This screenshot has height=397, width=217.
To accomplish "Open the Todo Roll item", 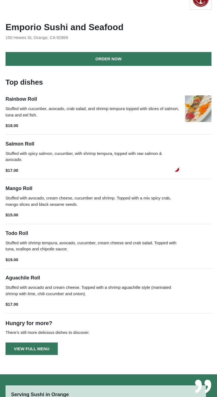I will [17, 233].
